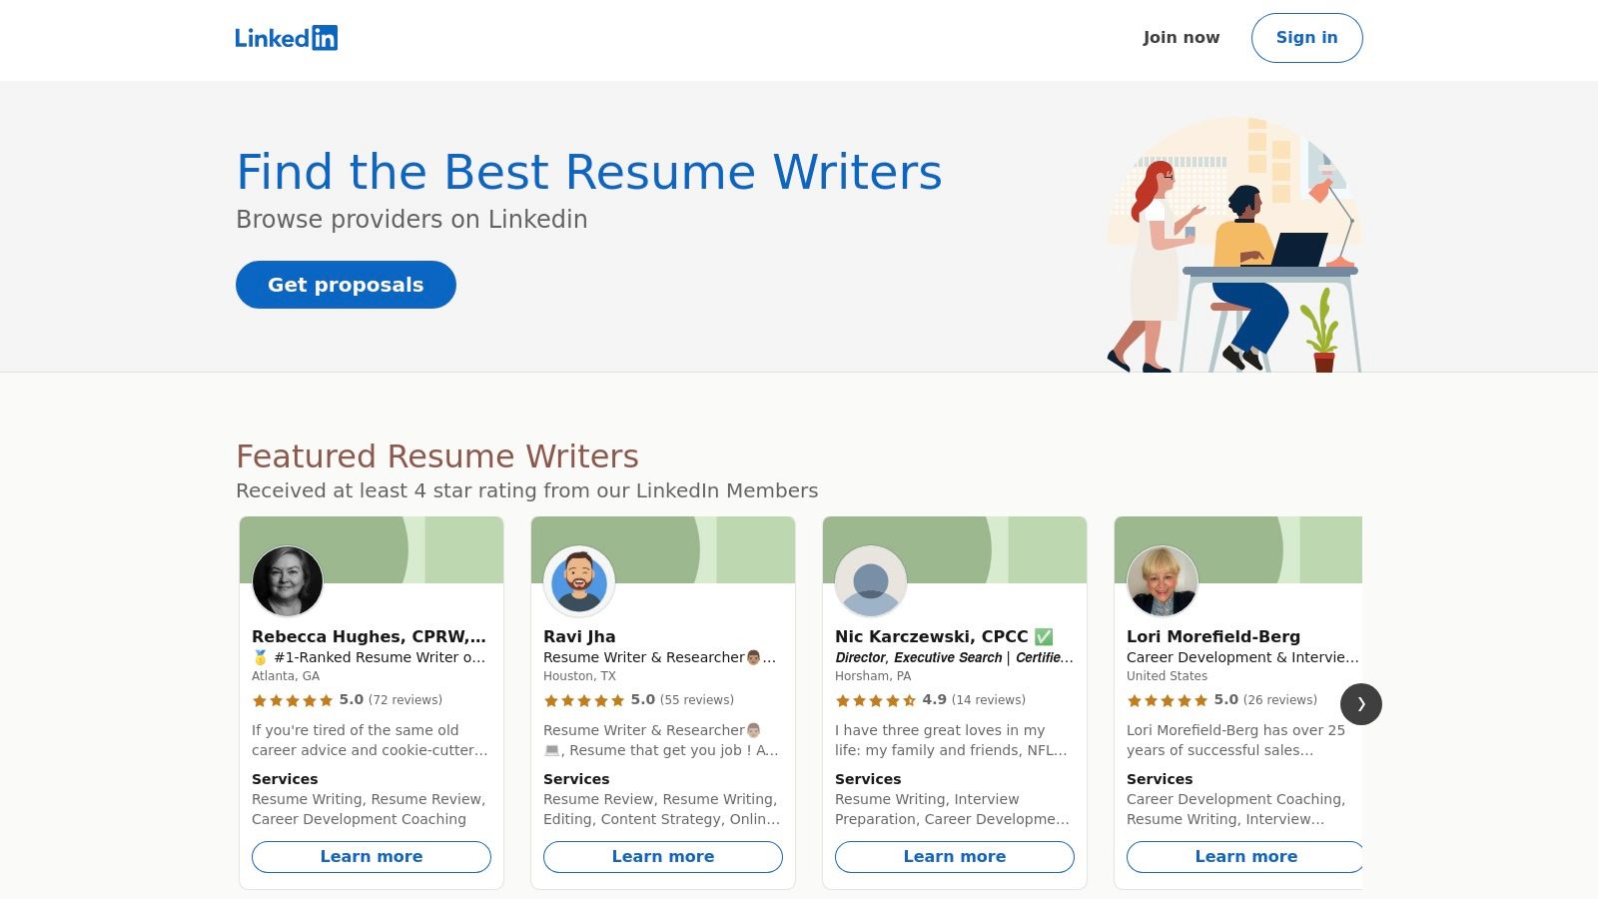This screenshot has width=1598, height=899.
Task: Click Lori Morefield-Berg's profile picture
Action: coord(1164,581)
